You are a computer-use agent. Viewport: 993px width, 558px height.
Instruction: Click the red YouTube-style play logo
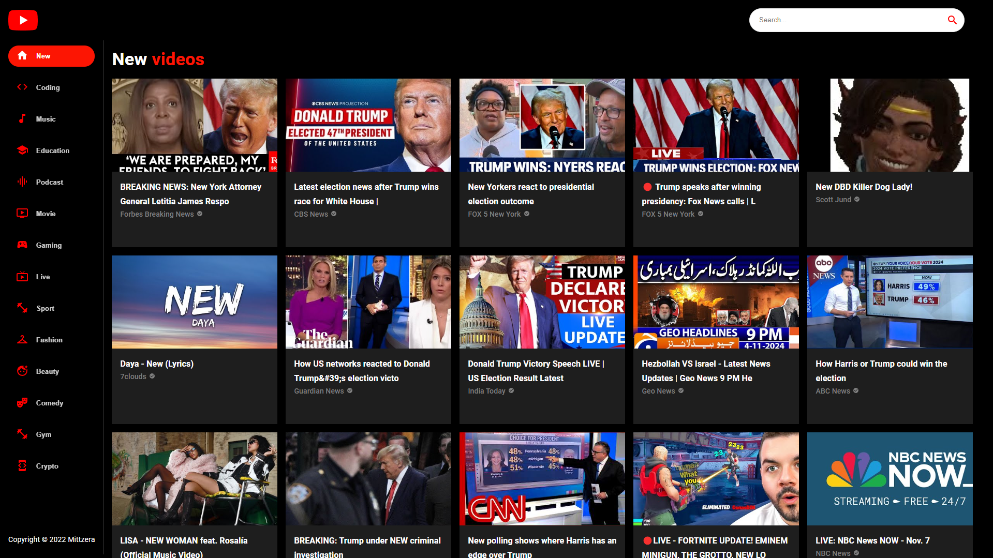[x=23, y=20]
